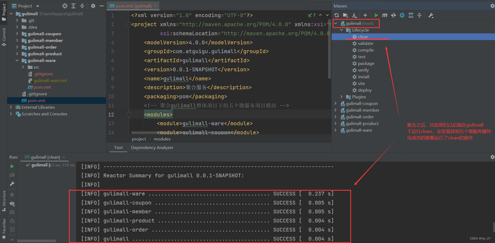Jump to previous highlighted problem arrow
495x243 pixels.
(x=320, y=15)
